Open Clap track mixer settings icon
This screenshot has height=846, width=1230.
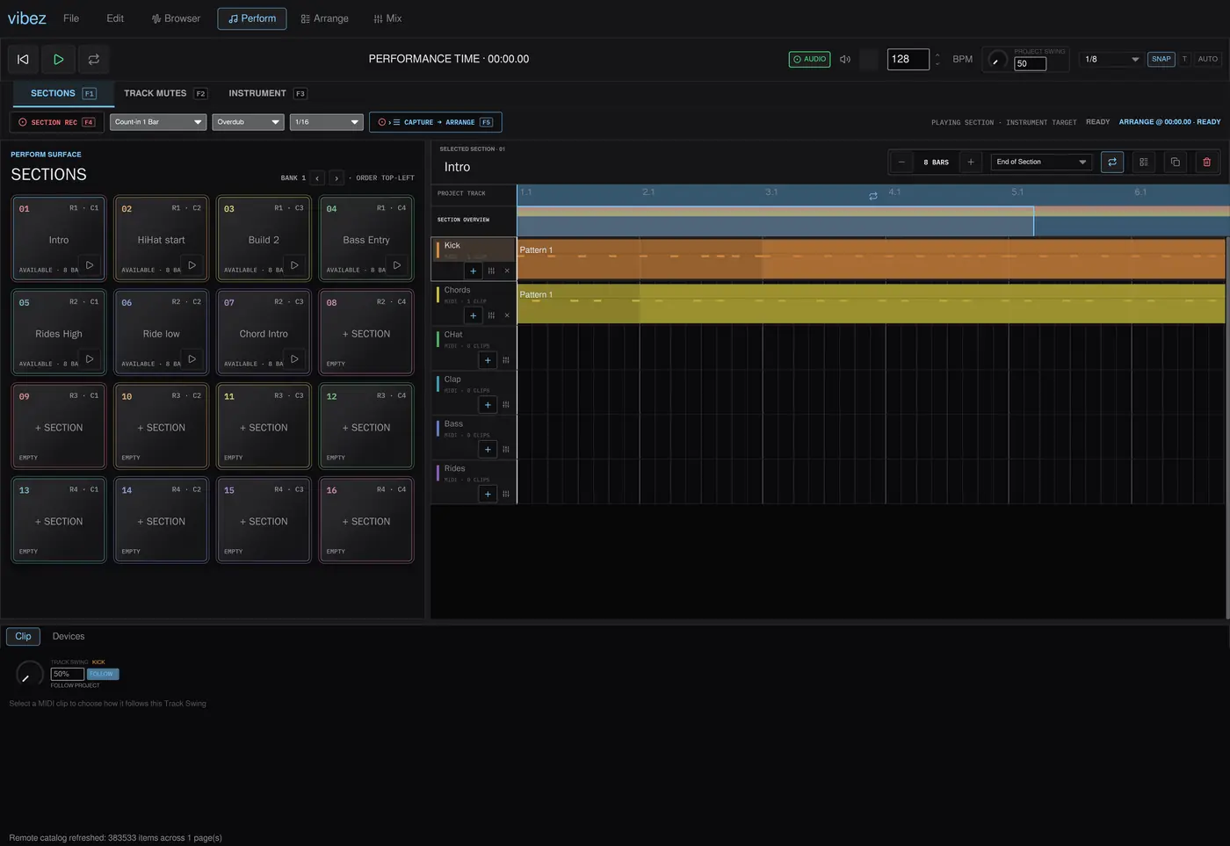[x=506, y=405]
